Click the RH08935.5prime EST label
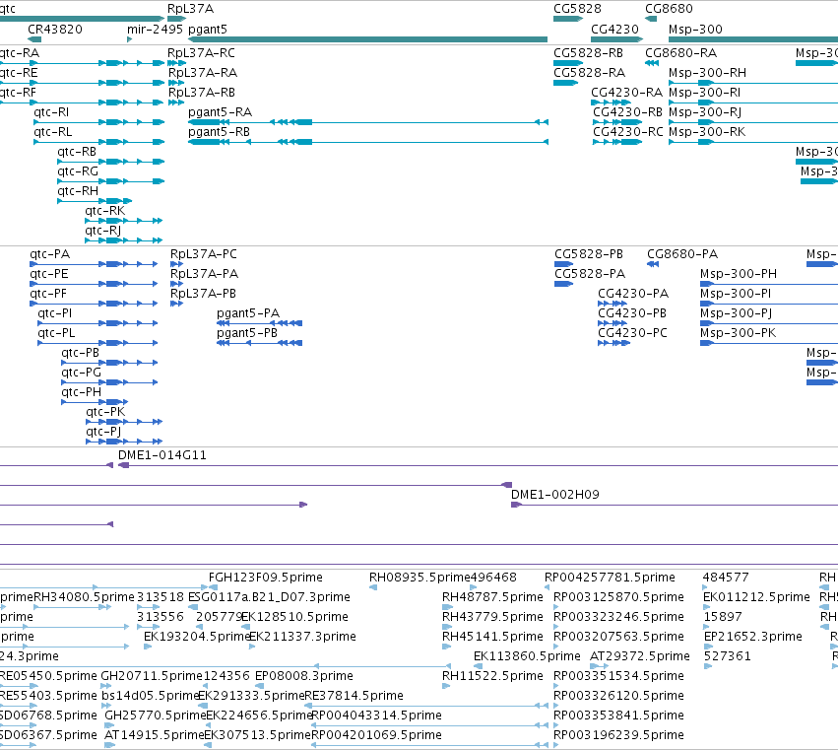Image resolution: width=838 pixels, height=750 pixels. click(419, 578)
